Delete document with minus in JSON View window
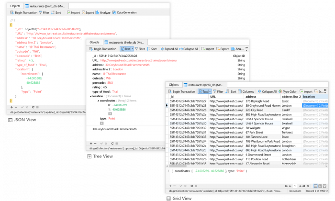The width and height of the screenshot is (335, 201). coord(16,107)
